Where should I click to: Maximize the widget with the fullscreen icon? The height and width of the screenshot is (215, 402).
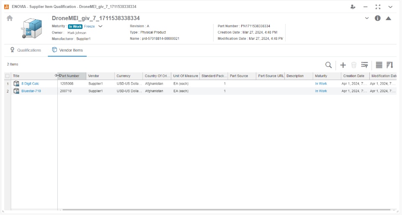click(x=378, y=7)
